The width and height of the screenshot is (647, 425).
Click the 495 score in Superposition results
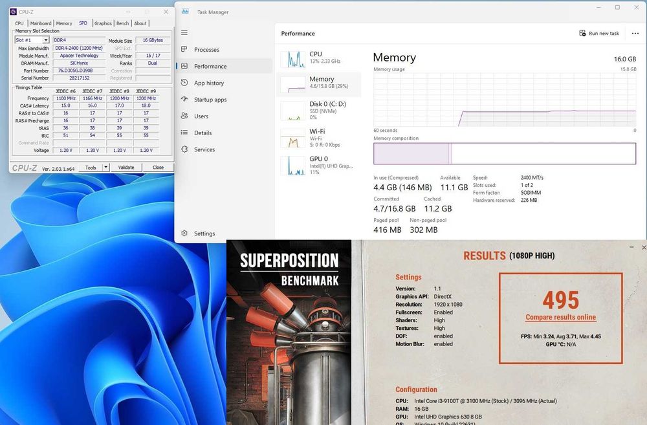[560, 300]
